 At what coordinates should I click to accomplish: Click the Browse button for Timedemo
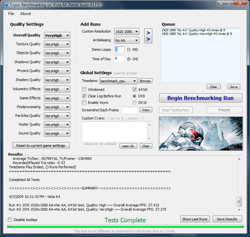tap(145, 81)
